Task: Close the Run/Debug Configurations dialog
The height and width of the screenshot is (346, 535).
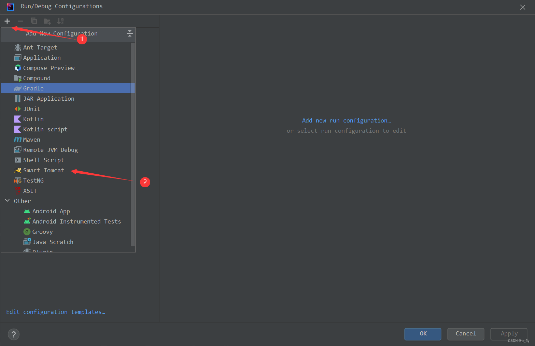Action: (522, 7)
